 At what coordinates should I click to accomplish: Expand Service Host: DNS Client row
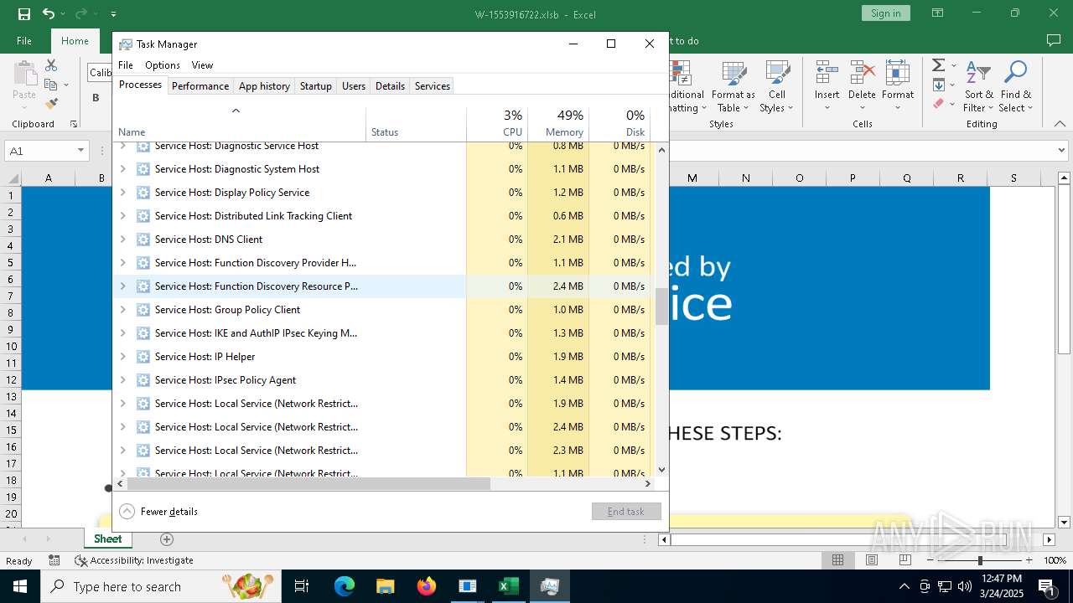coord(122,240)
